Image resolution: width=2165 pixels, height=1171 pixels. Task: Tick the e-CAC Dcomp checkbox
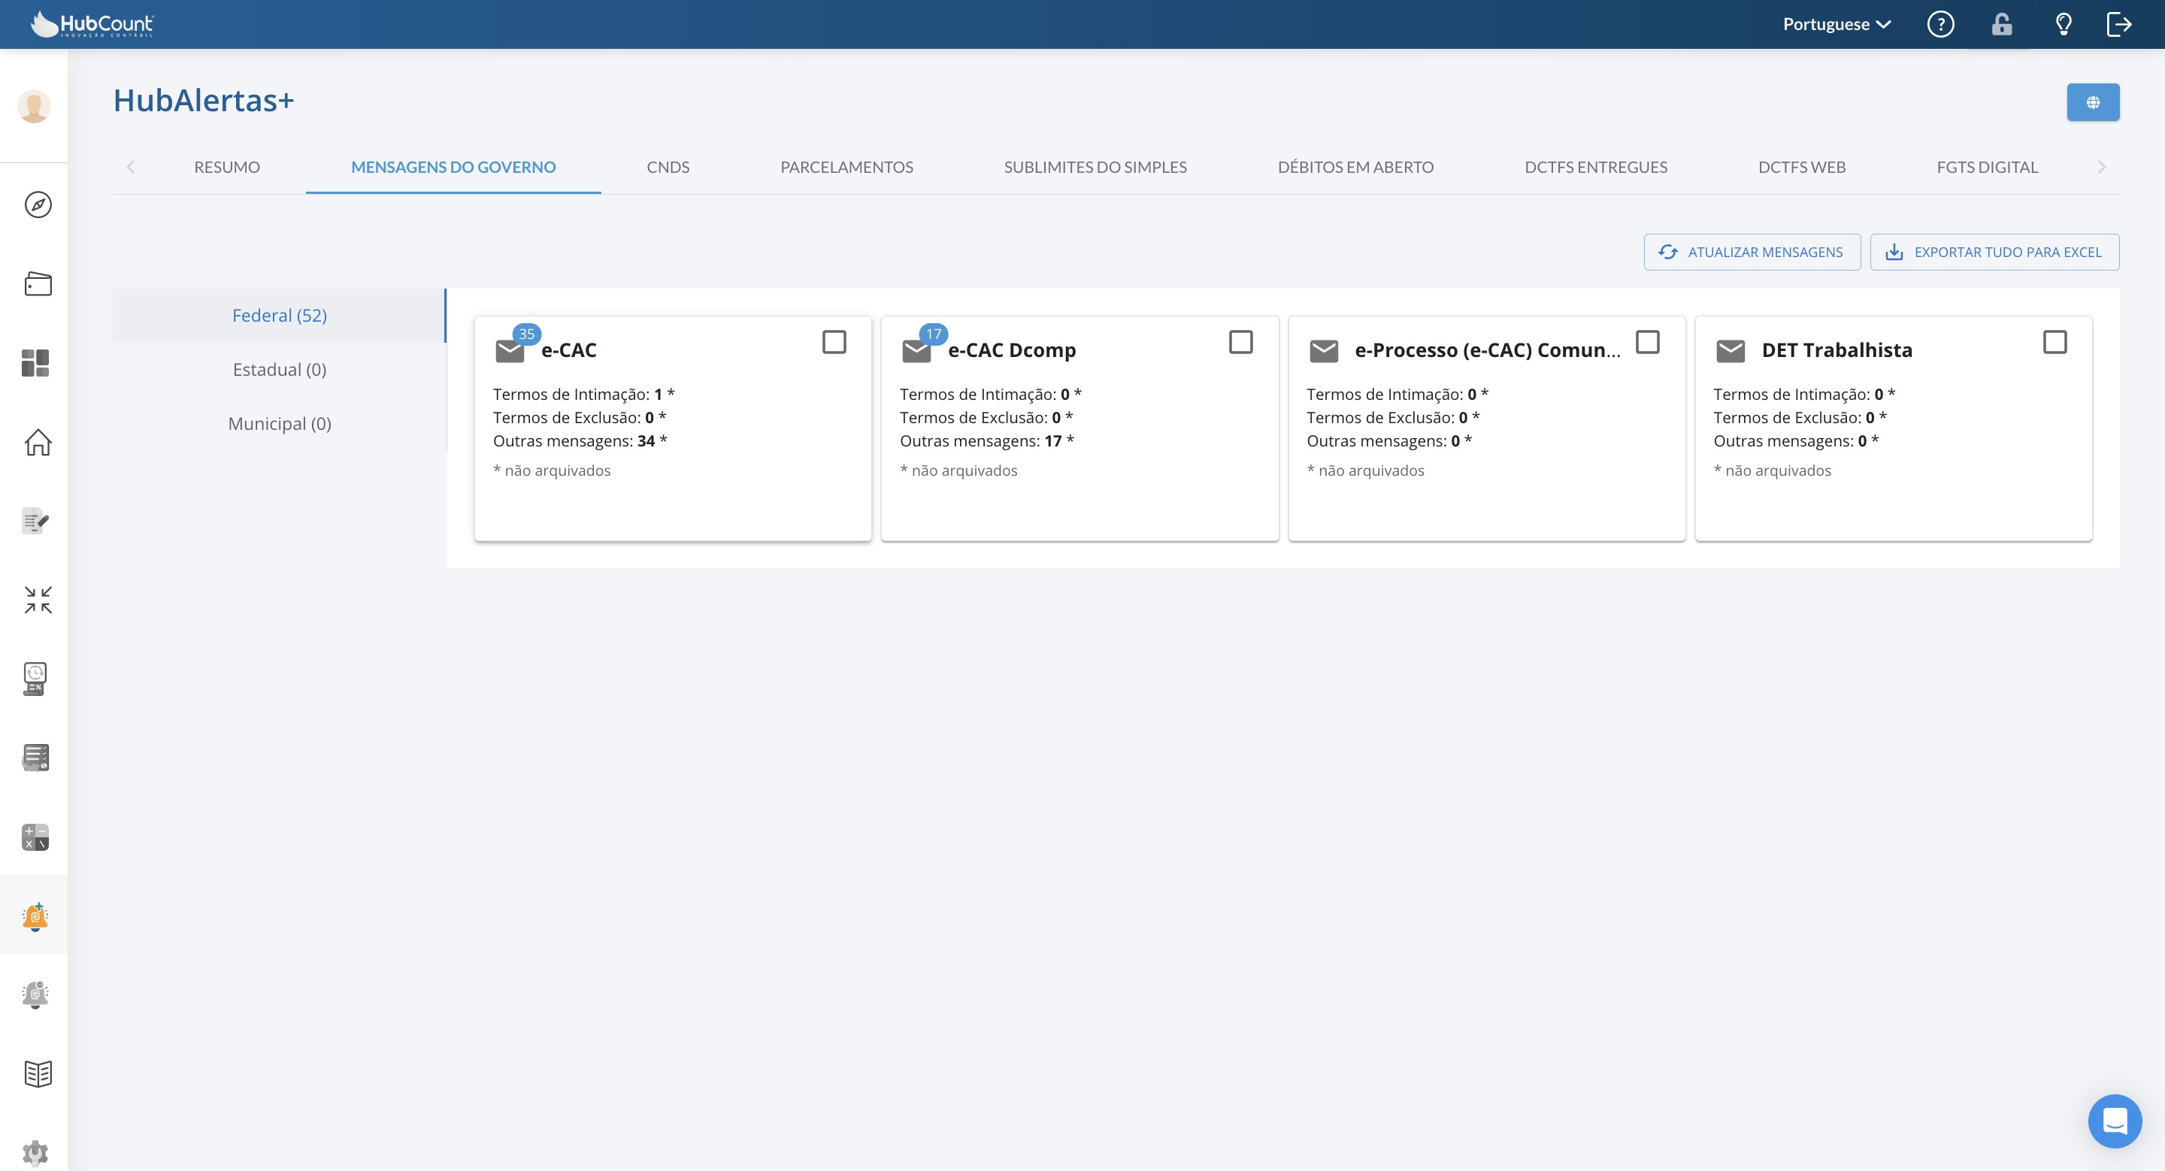[x=1240, y=342]
